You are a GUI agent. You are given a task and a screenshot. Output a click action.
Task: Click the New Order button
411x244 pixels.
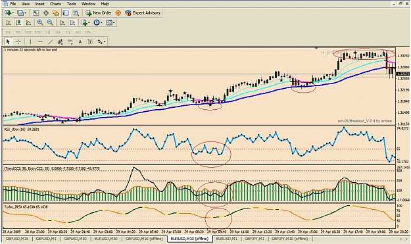click(99, 13)
